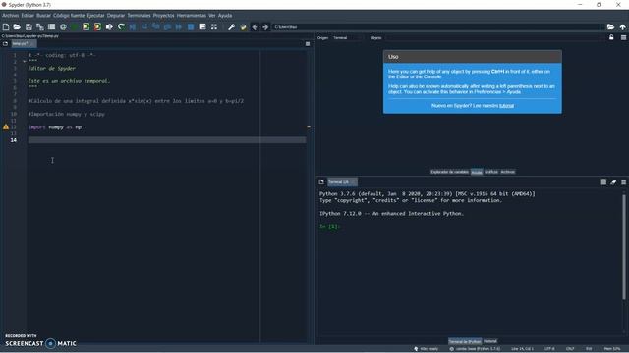Viewport: 629px width, 353px height.
Task: Click Objeto input field in Help
Action: [x=494, y=38]
